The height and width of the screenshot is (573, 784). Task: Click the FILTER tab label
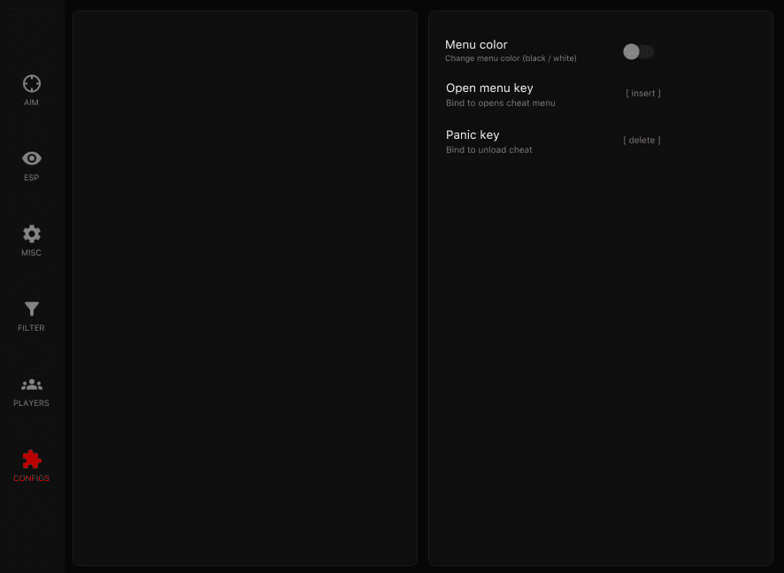point(31,328)
